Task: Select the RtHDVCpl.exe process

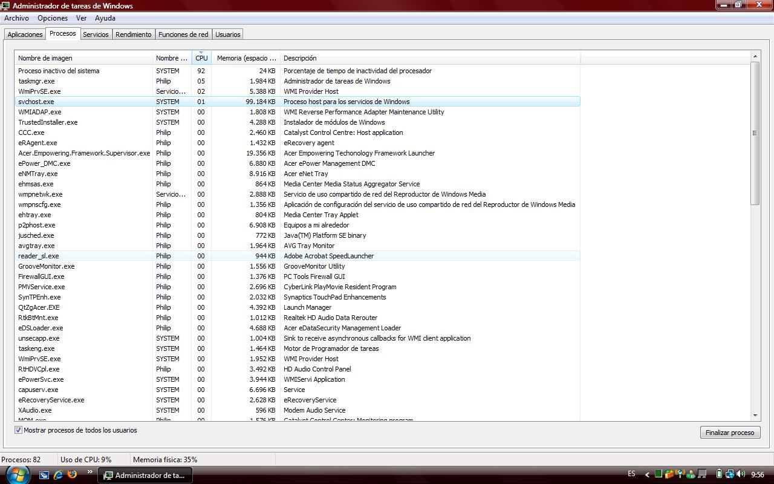Action: click(297, 369)
